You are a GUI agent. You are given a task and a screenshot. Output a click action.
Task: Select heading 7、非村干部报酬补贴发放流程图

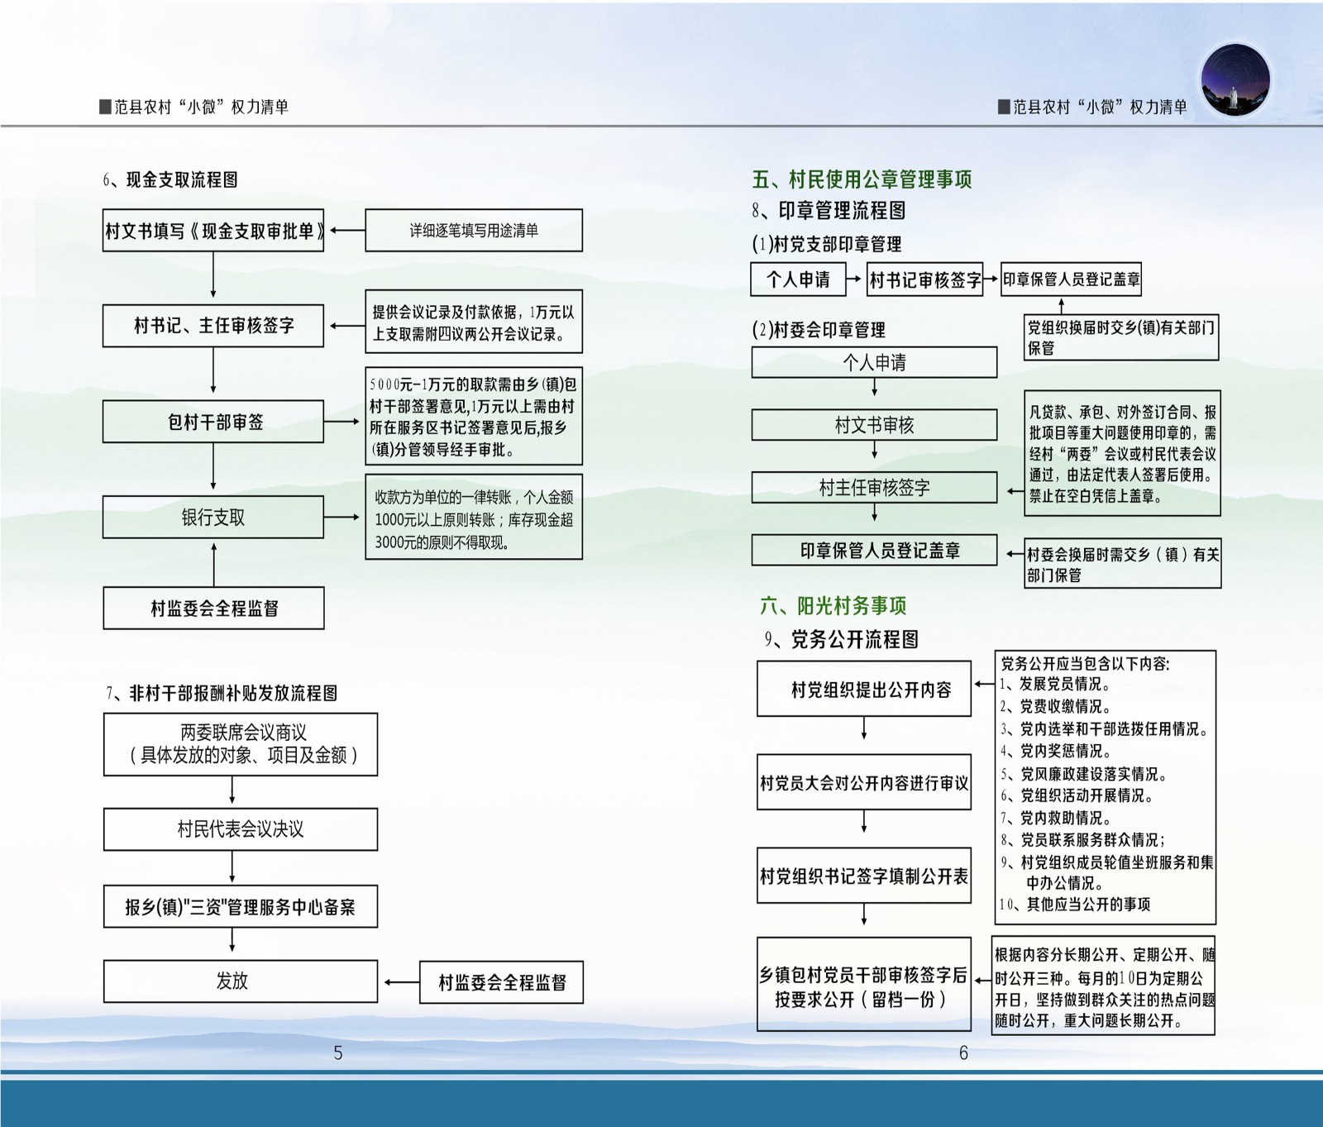[x=221, y=693]
